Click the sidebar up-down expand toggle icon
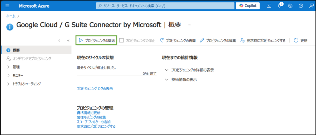The width and height of the screenshot is (316, 135). 59,41
